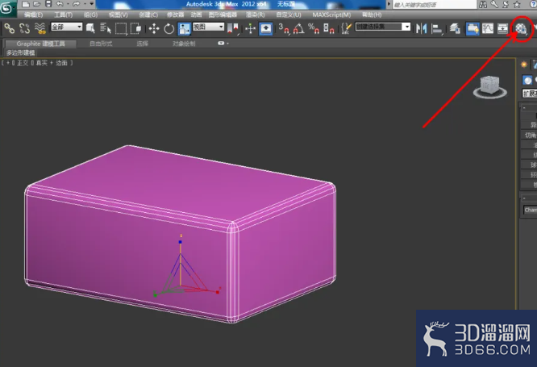Click the Edit Named Selection Sets icon
This screenshot has width=537, height=367.
point(346,28)
